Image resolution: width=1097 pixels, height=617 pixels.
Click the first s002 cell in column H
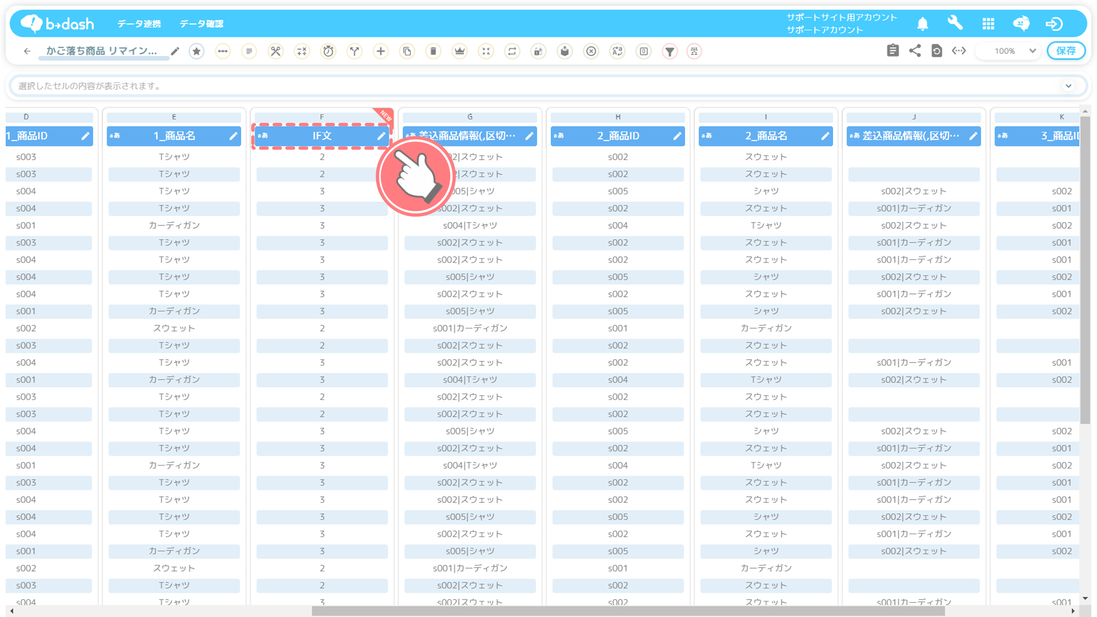click(618, 157)
